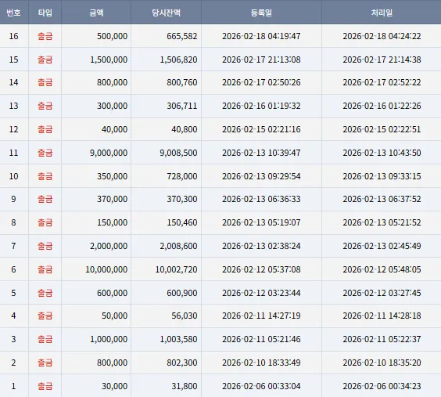Click processed date 2026-02-17 21:14:38
Screen dimensions: 441x397
[x=382, y=60]
